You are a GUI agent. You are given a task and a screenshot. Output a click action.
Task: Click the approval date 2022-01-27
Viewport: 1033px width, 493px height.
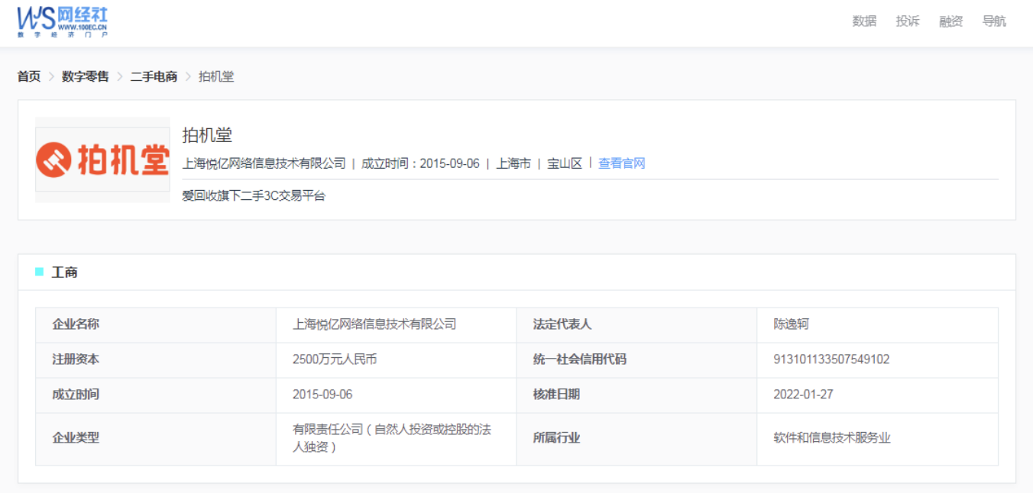(803, 395)
